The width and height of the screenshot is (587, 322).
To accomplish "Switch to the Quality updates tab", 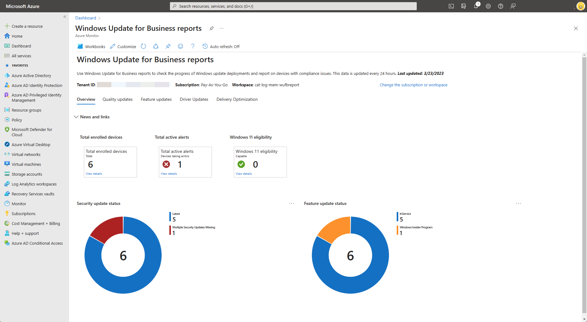I will click(x=118, y=99).
